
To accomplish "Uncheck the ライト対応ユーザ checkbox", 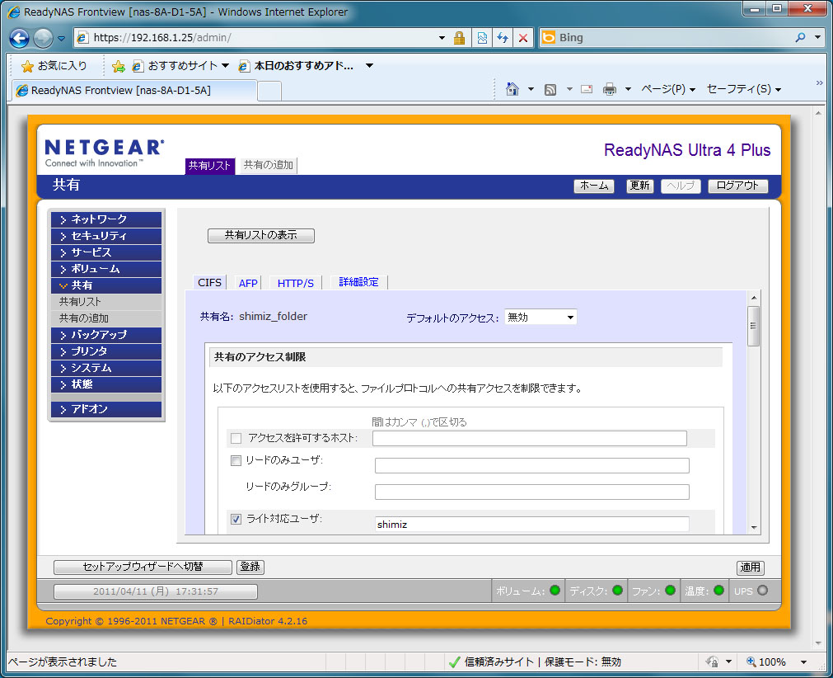I will click(x=236, y=519).
